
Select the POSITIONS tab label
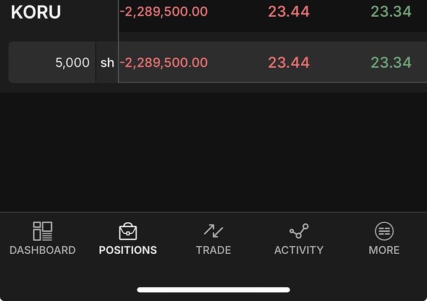tap(128, 250)
